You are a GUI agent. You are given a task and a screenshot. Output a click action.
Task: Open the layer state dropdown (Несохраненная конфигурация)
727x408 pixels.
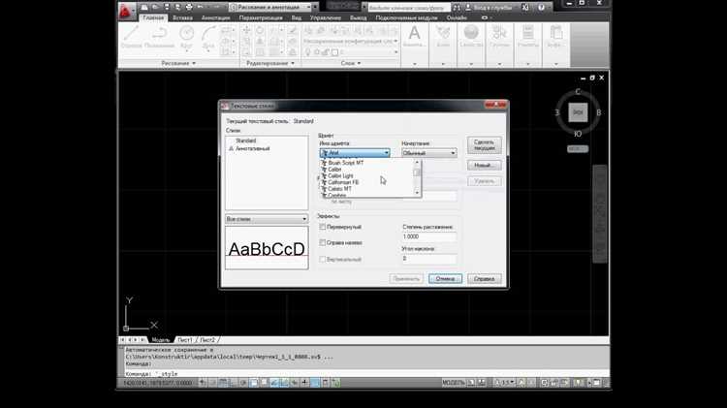(351, 42)
